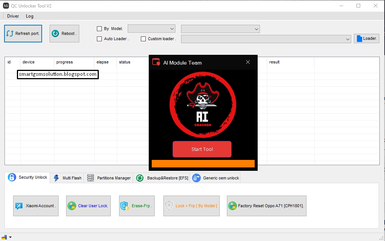Switch to the Multi Flash tab
This screenshot has width=385, height=241.
point(67,178)
